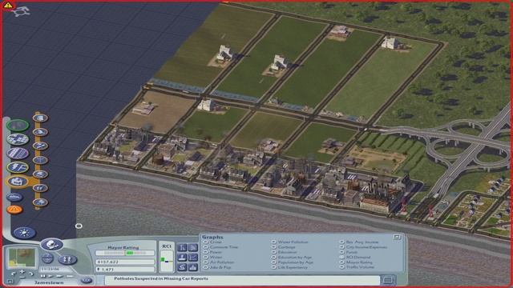This screenshot has height=288, width=513.
Task: Click the city funds display field
Action: click(125, 262)
